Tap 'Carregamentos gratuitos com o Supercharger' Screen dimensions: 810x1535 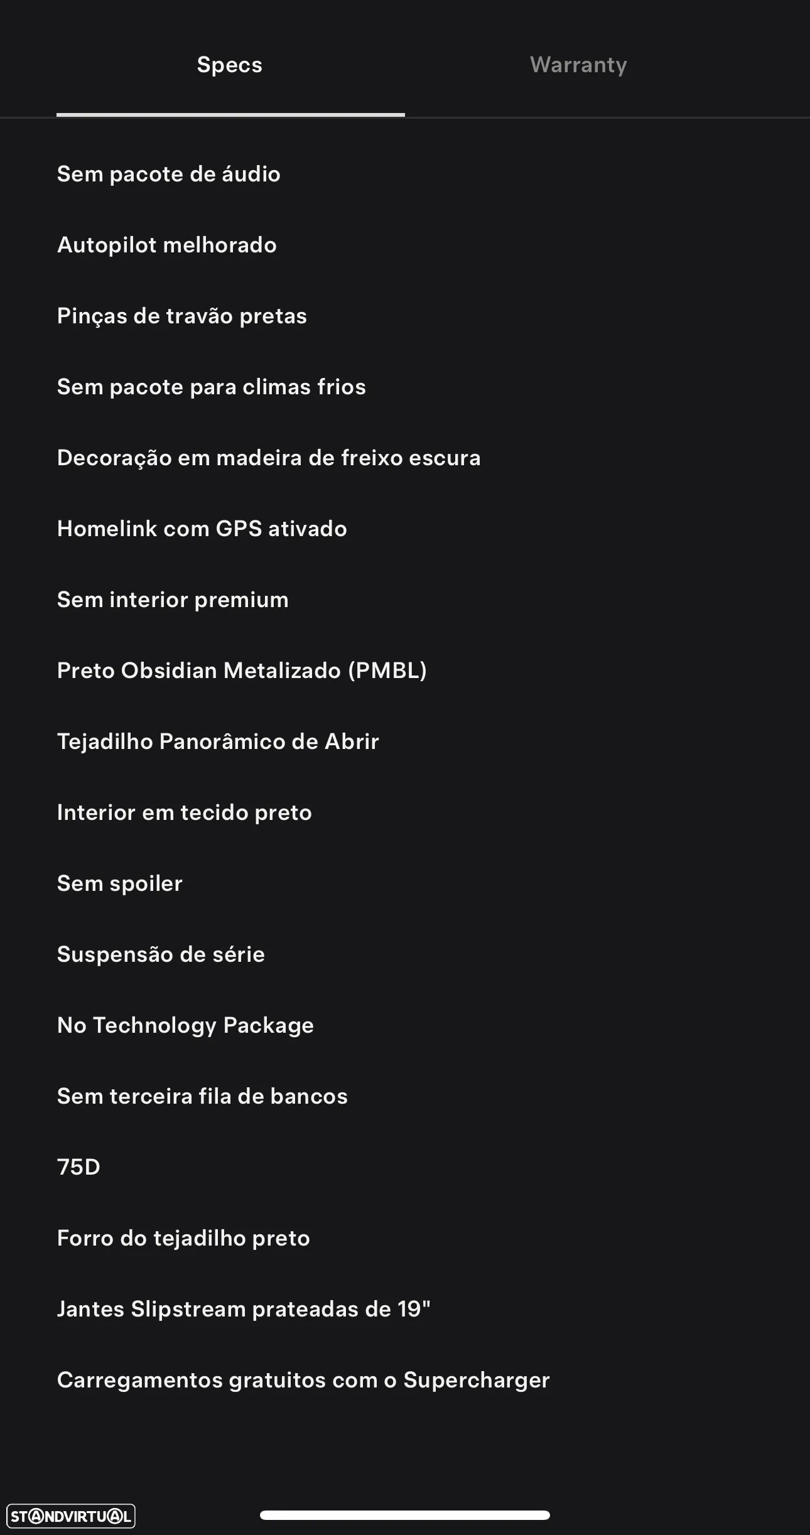tap(303, 1380)
